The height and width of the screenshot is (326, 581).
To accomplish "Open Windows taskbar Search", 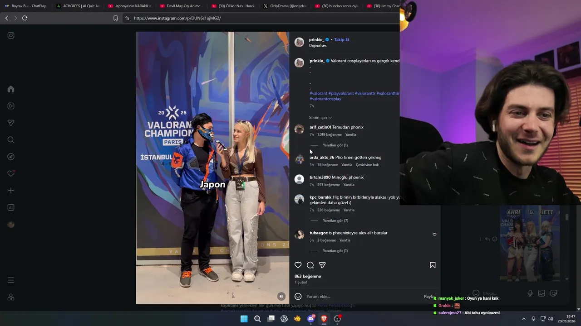I will click(257, 319).
